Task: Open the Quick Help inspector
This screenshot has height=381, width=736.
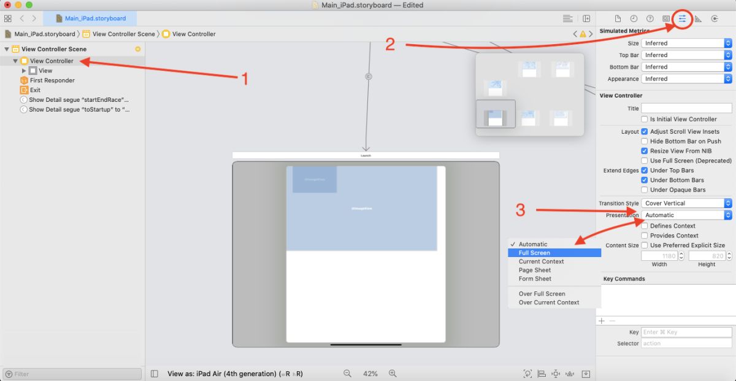Action: tap(650, 18)
